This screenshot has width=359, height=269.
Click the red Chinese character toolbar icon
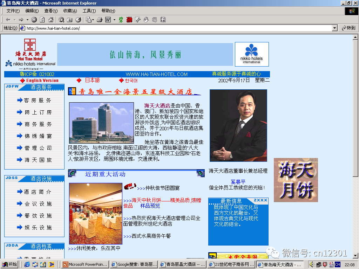129,20
